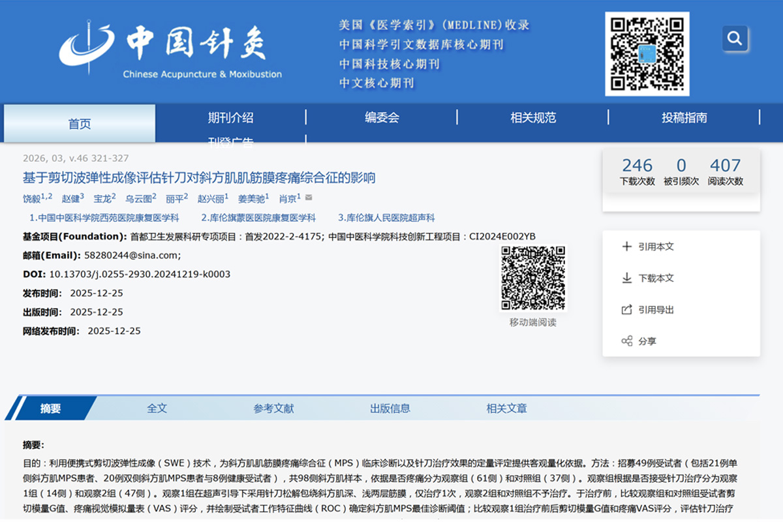Click the 发布时间 date 2025-12-25
The height and width of the screenshot is (522, 783).
click(97, 293)
